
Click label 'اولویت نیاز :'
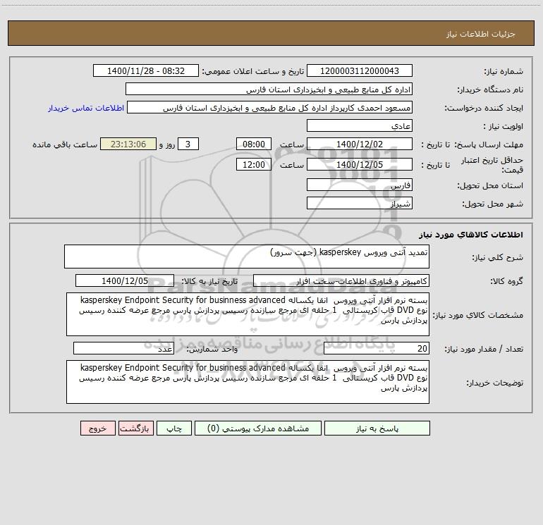pos(504,127)
